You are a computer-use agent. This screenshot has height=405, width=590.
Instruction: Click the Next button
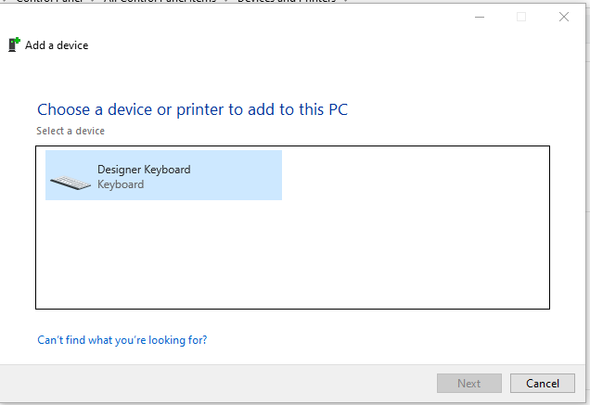tap(469, 383)
